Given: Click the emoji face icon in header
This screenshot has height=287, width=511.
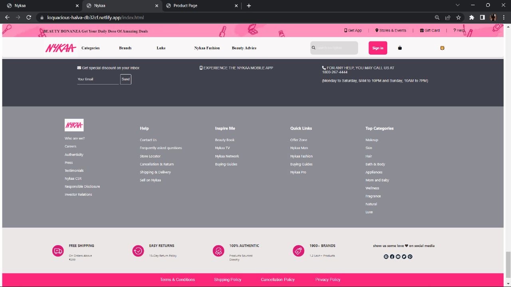Looking at the screenshot, I should (x=442, y=48).
